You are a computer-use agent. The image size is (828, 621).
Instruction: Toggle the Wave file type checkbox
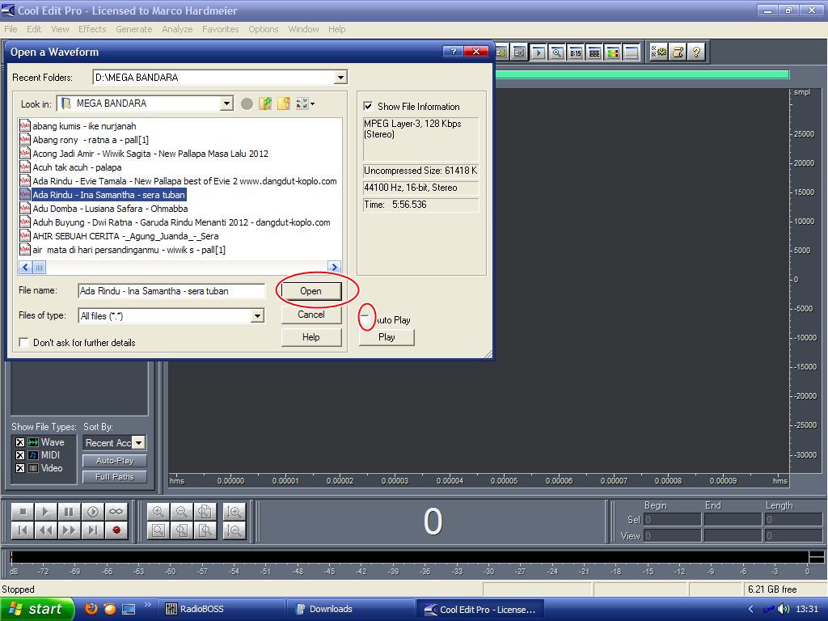tap(20, 442)
